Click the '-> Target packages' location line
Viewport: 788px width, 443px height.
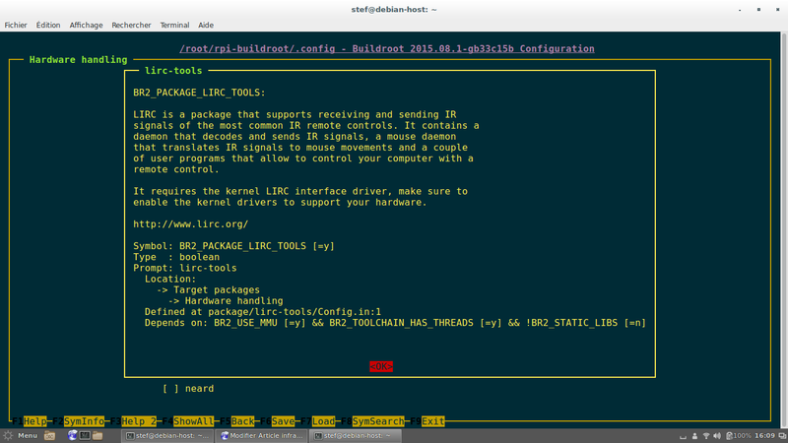tap(208, 289)
